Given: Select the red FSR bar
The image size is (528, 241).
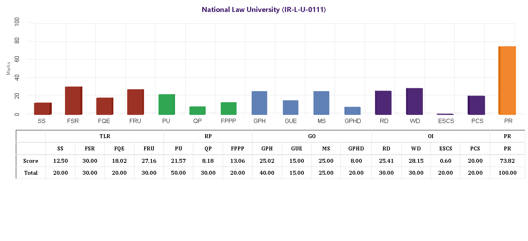Looking at the screenshot, I should 73,101.
